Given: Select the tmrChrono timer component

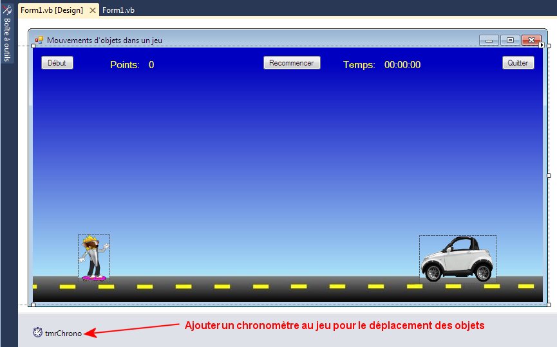Looking at the screenshot, I should 57,333.
